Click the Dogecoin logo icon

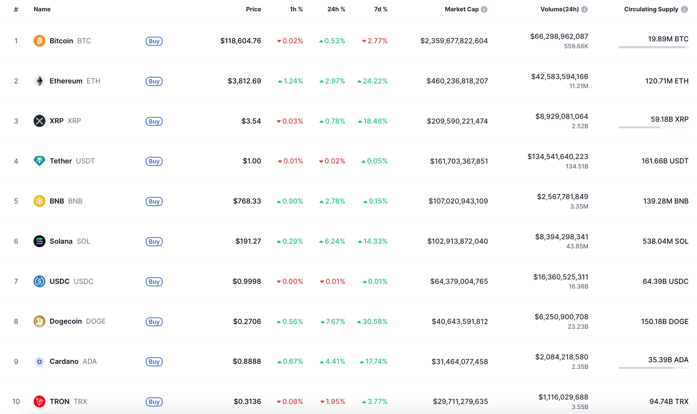pyautogui.click(x=39, y=321)
